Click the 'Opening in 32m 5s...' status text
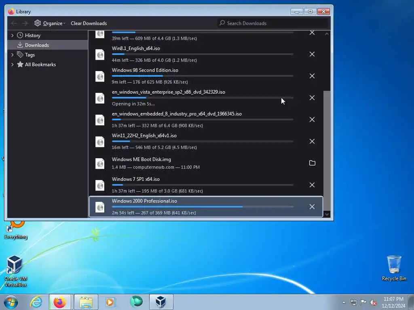 coord(133,104)
